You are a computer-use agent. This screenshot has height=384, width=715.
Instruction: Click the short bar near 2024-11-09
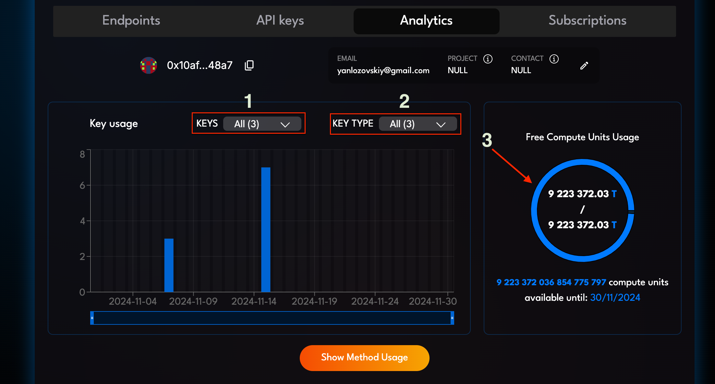click(x=169, y=265)
